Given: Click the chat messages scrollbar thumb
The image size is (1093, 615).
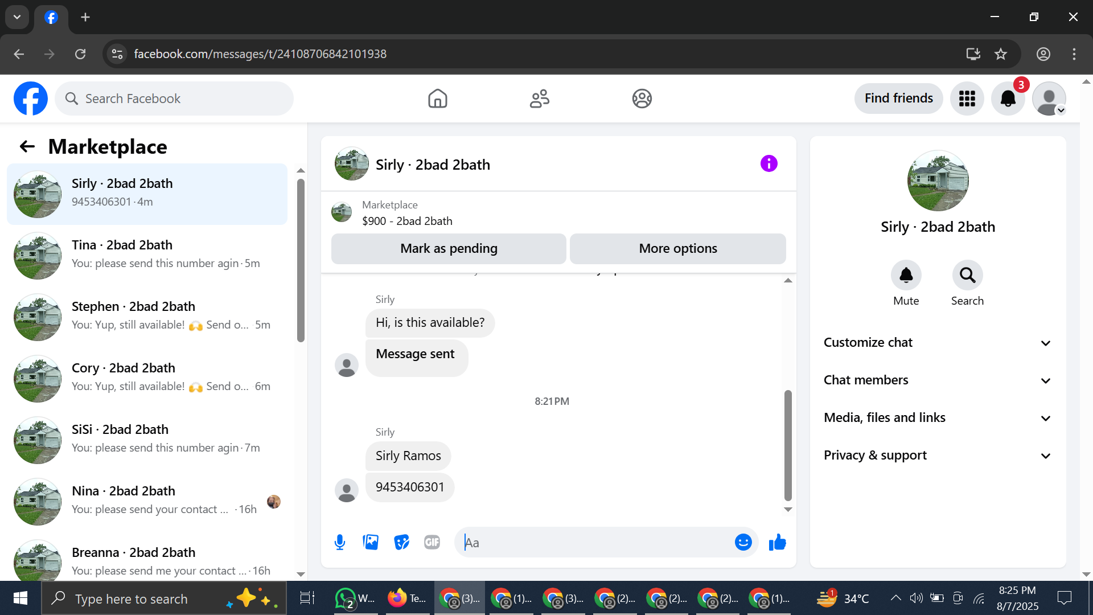Looking at the screenshot, I should click(788, 445).
